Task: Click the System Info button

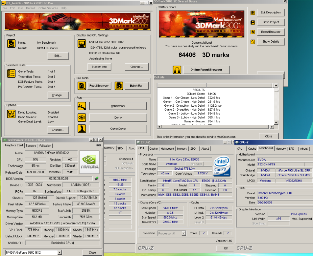Action: pyautogui.click(x=99, y=67)
